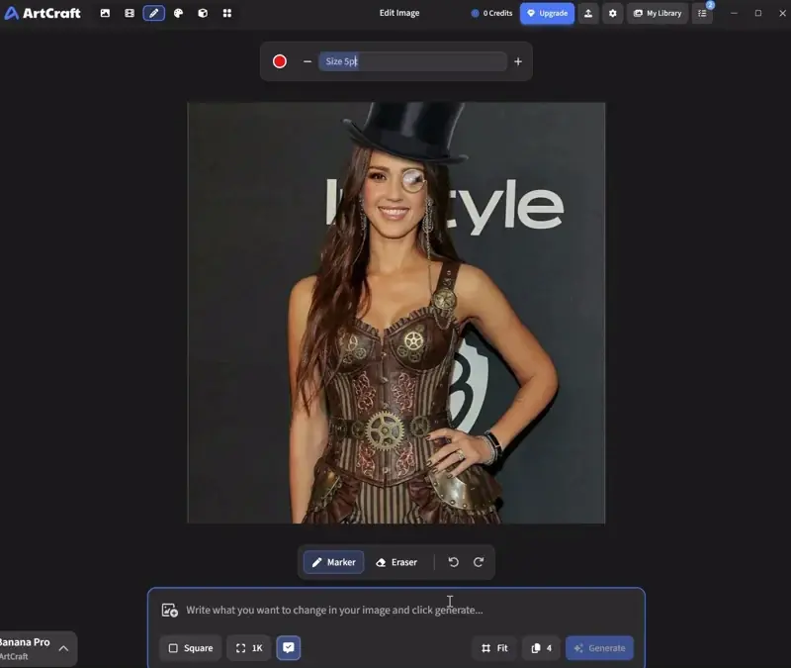Image resolution: width=791 pixels, height=668 pixels.
Task: Open the 3D cube mode icon
Action: click(203, 13)
